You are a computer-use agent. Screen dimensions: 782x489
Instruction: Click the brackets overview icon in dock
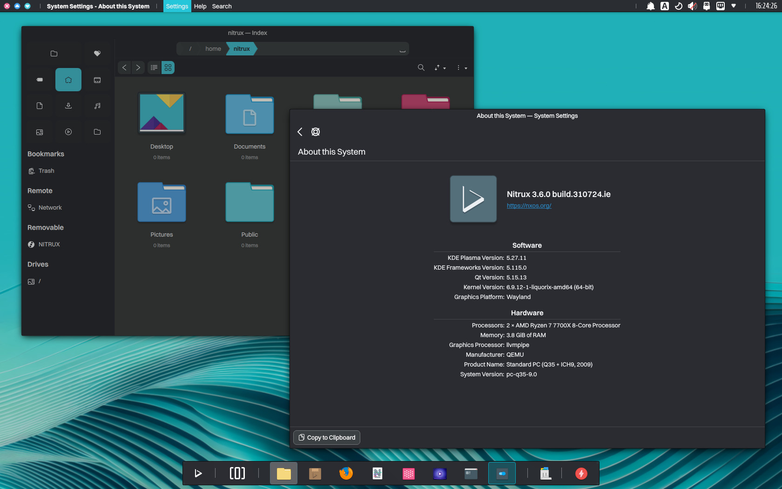237,474
